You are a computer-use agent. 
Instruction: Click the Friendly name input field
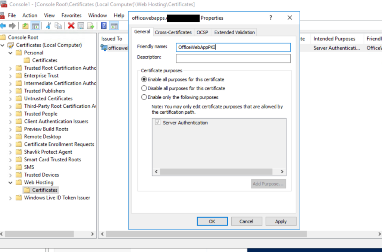tap(233, 47)
